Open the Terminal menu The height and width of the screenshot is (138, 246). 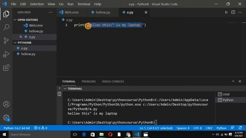pos(84,4)
